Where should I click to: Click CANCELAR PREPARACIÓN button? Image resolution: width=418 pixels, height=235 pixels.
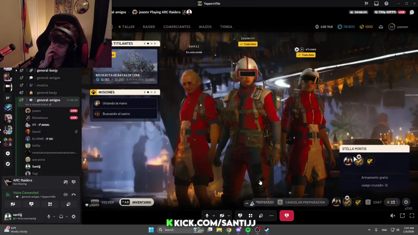301,202
